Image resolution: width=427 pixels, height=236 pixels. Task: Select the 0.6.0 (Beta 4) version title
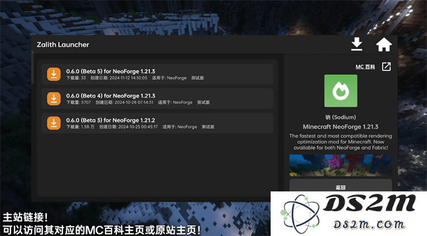pyautogui.click(x=110, y=96)
